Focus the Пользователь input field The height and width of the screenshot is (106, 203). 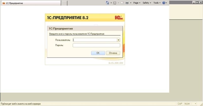pyautogui.click(x=95, y=40)
